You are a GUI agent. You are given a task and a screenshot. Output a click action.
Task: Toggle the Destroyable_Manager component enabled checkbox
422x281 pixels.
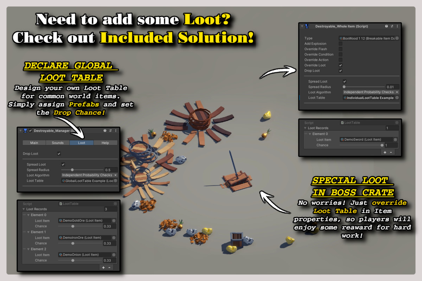[30, 130]
